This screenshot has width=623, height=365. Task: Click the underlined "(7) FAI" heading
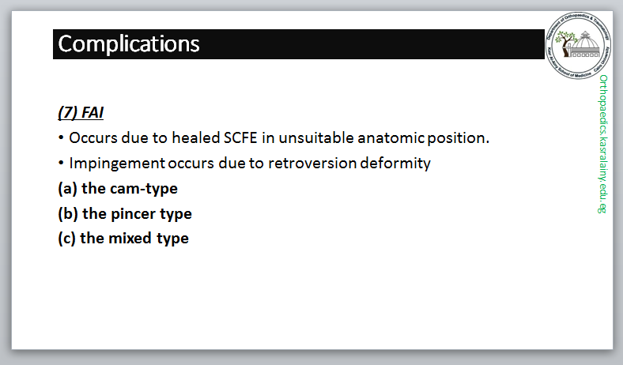pyautogui.click(x=81, y=112)
